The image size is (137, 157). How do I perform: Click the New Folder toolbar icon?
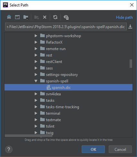pyautogui.click(x=36, y=17)
